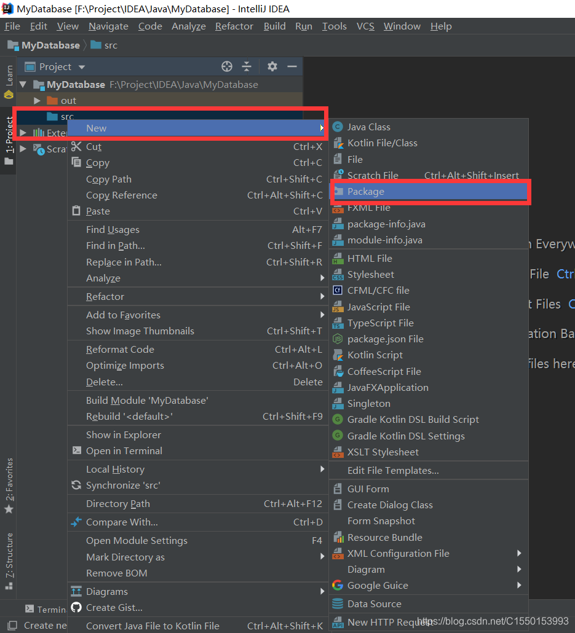
Task: Open the Terminal tool window tab
Action: [x=46, y=609]
